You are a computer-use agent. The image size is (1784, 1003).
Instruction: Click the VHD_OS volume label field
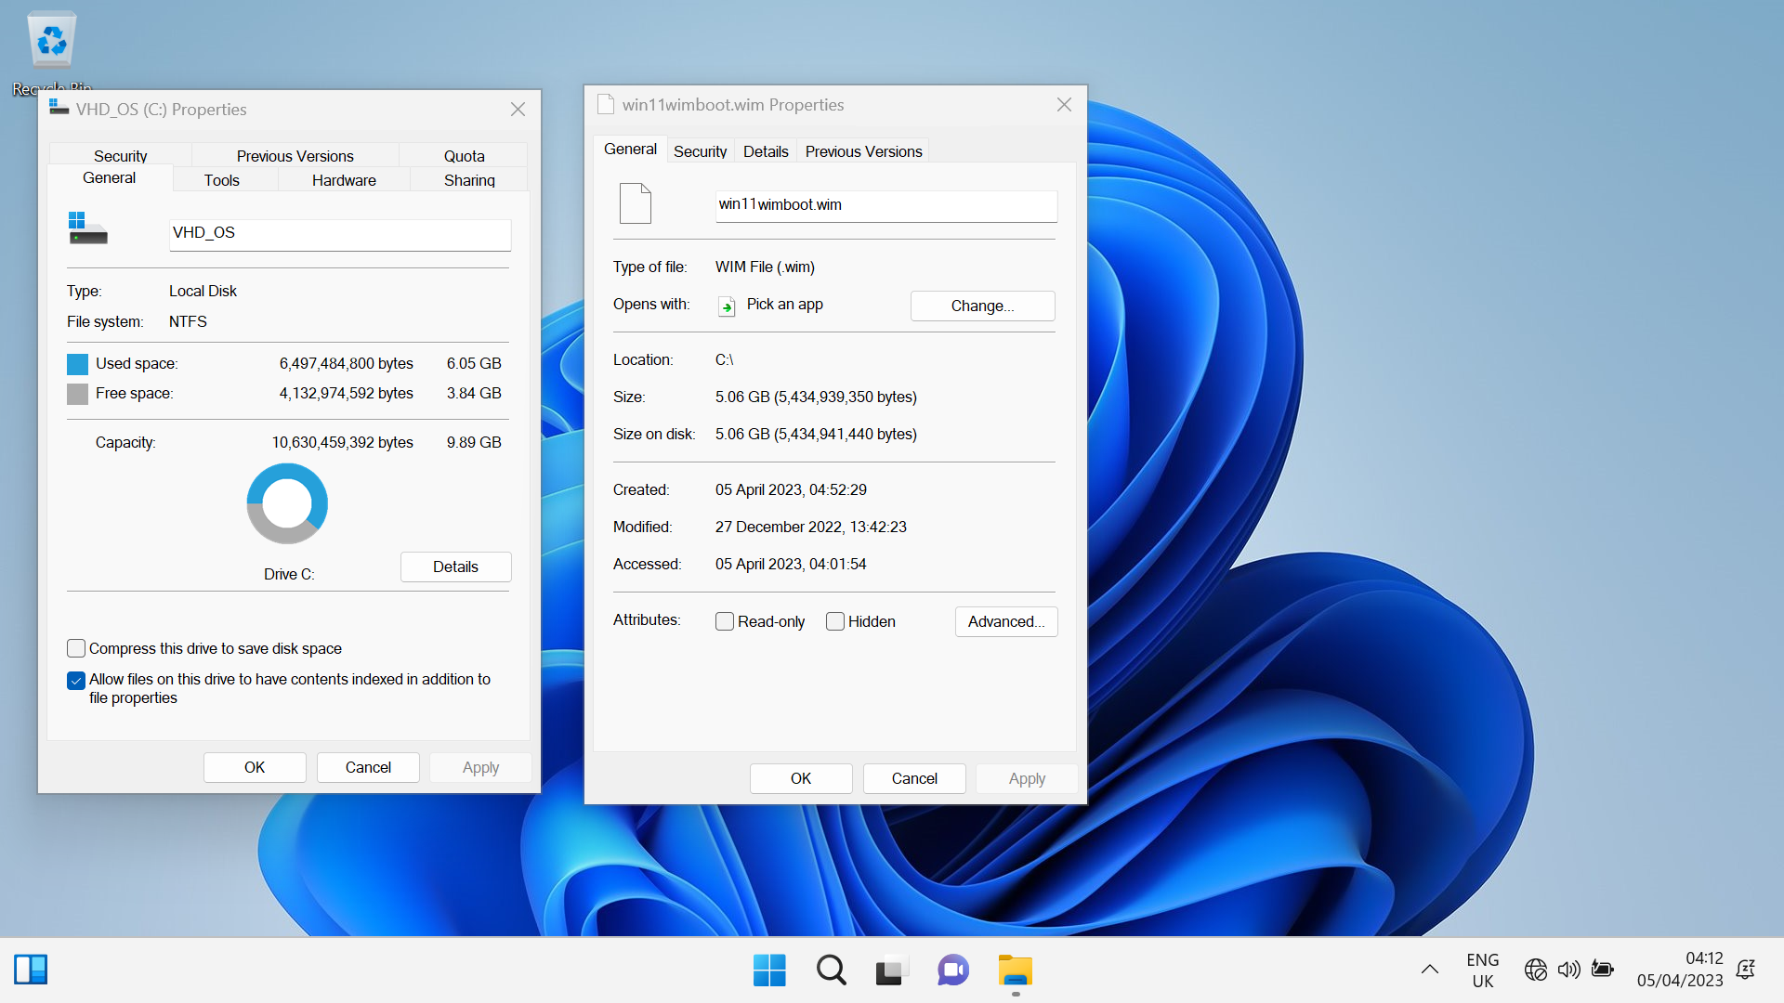340,234
